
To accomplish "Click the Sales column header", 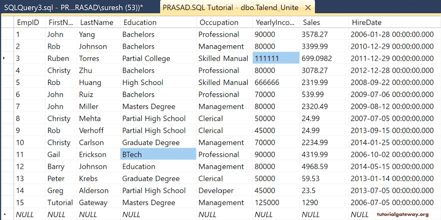I will click(x=311, y=22).
